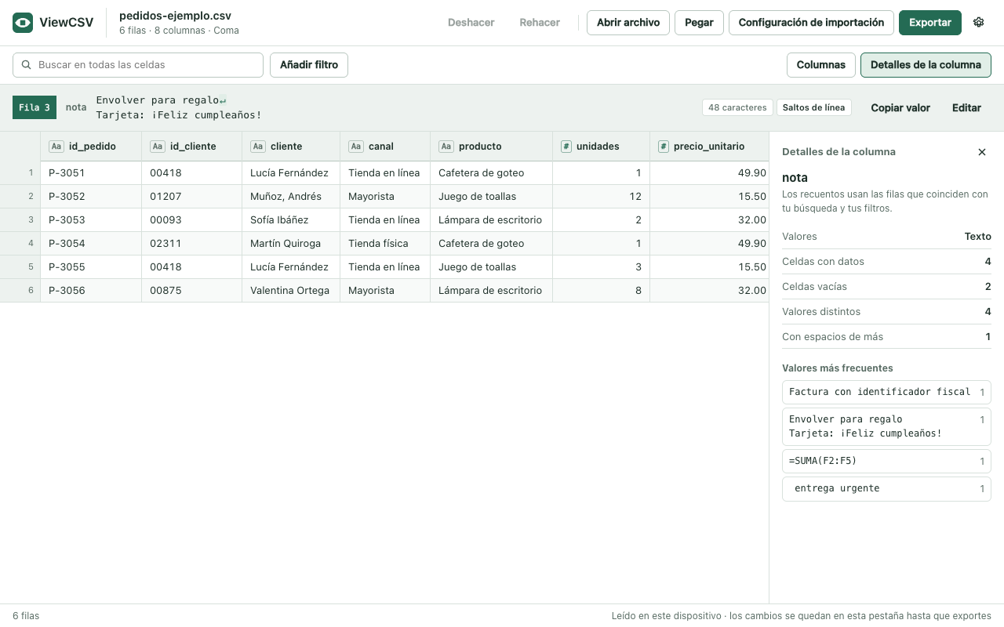Image resolution: width=1004 pixels, height=627 pixels.
Task: Copy the cell value with Copiar valor
Action: coord(900,107)
